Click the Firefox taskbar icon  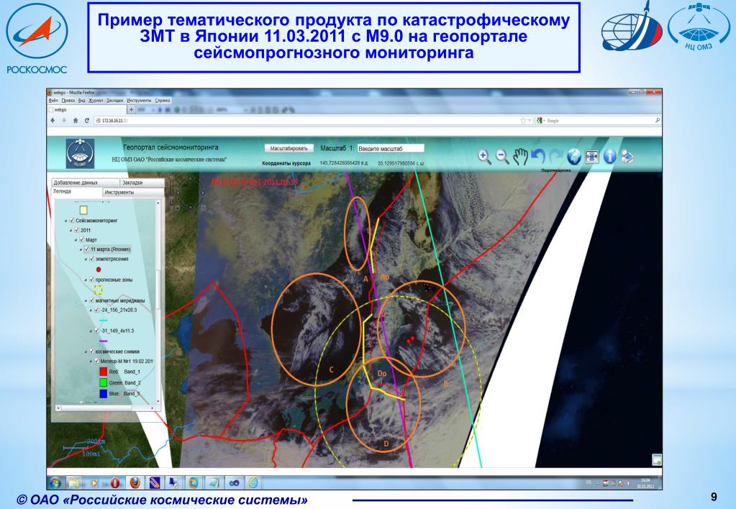pos(135,482)
